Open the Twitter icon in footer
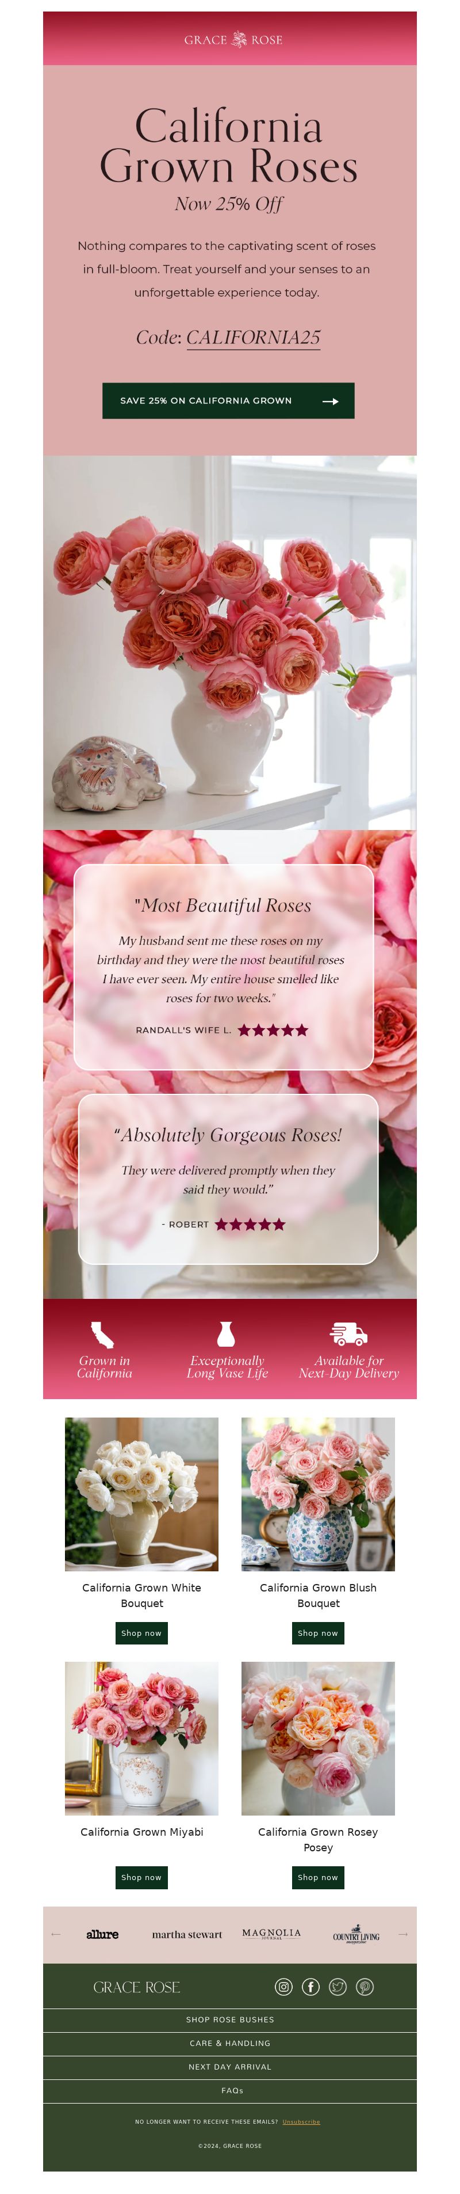The width and height of the screenshot is (460, 2194). [338, 1986]
